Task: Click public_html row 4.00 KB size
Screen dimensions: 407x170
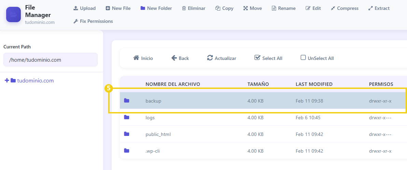Action: [255, 135]
